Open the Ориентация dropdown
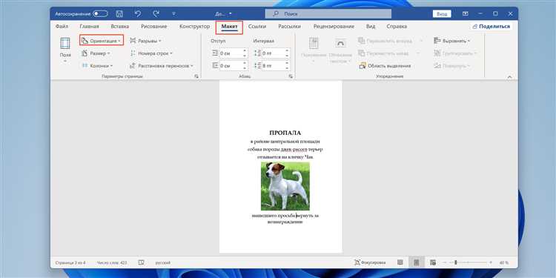556x278 pixels. [x=102, y=41]
